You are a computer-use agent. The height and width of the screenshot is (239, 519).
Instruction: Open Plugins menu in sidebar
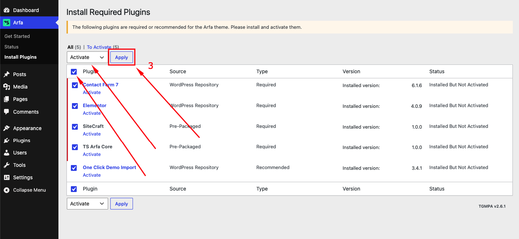coord(29,141)
